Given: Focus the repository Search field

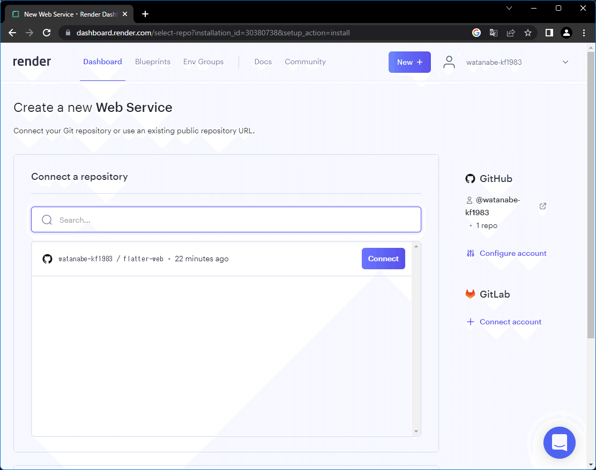Looking at the screenshot, I should (x=226, y=219).
